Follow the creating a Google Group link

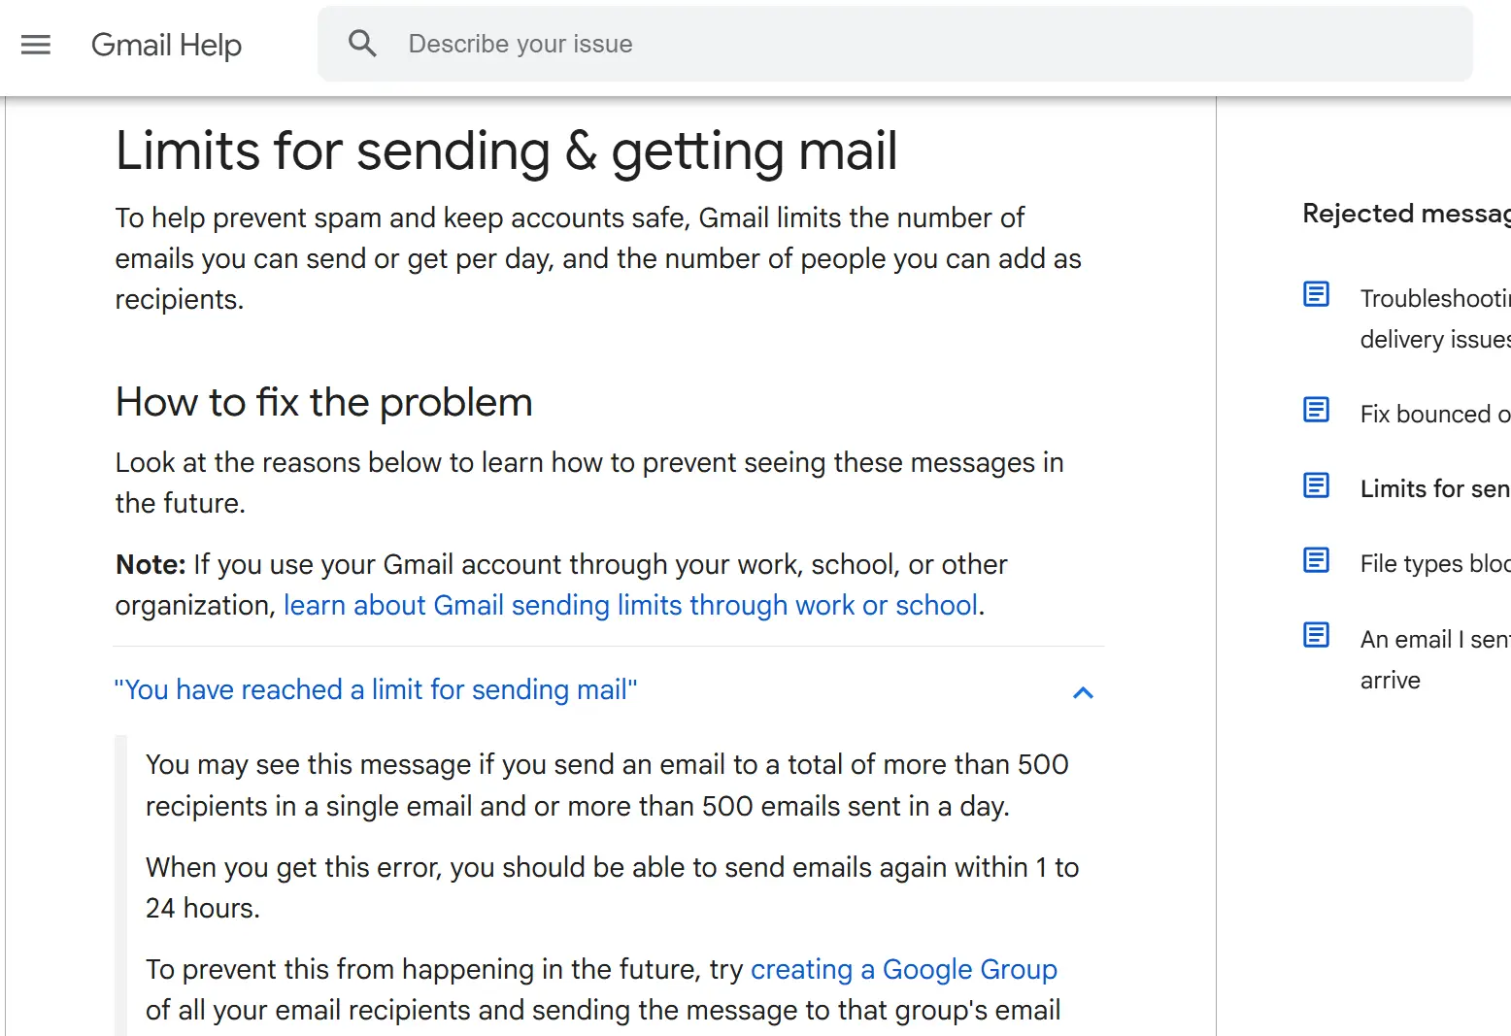tap(903, 969)
